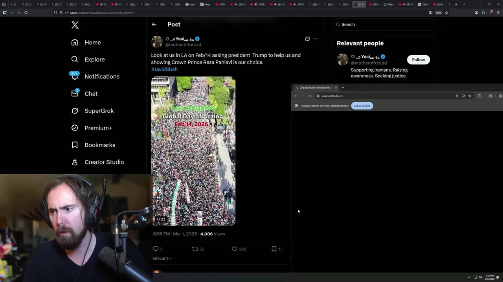
Task: Click Chrome's back arrow
Action: (x=296, y=96)
